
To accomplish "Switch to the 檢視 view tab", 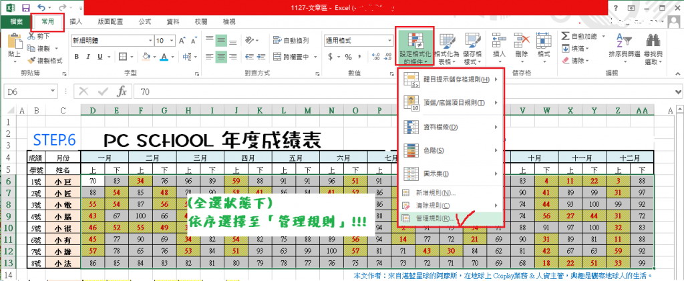I will pos(229,21).
